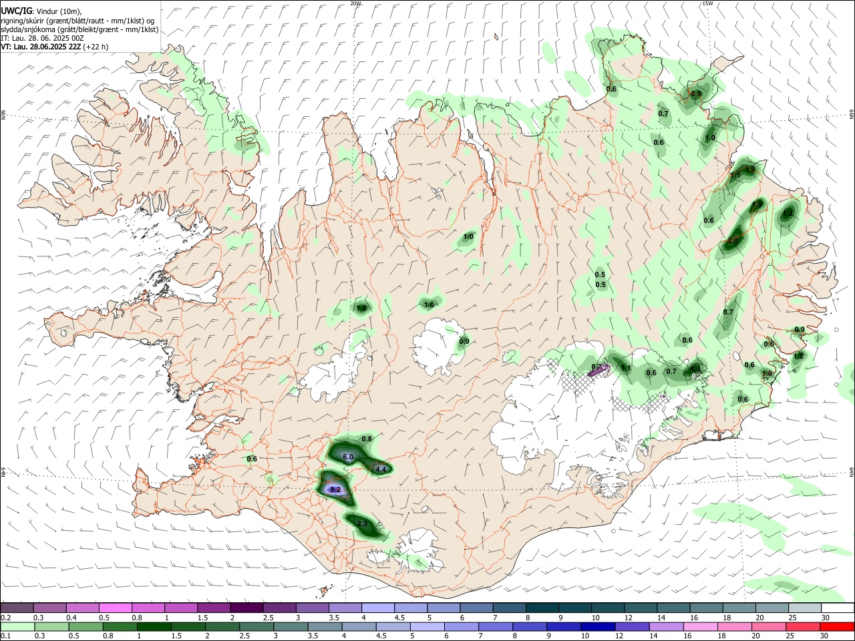Image resolution: width=855 pixels, height=641 pixels.
Task: Pick the top-row legend swatch starting at 0.2
Action: pos(17,608)
